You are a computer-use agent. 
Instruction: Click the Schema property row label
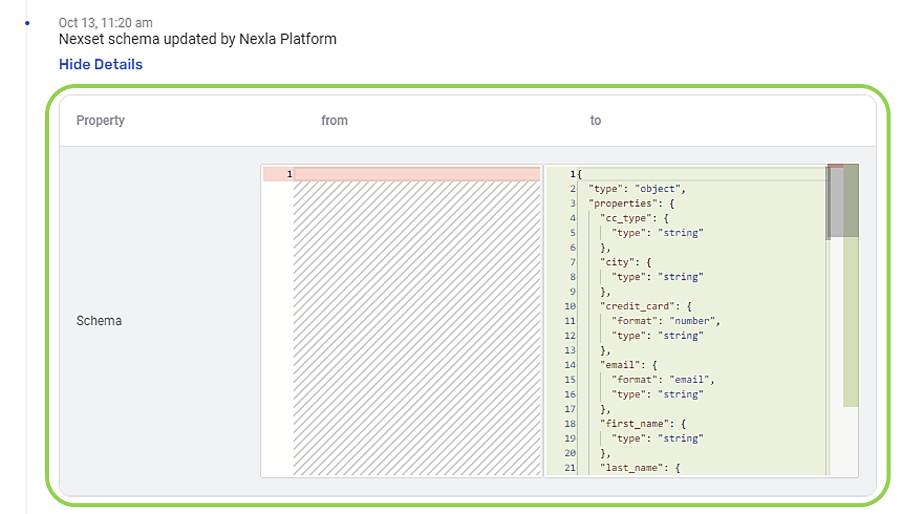[x=99, y=321]
